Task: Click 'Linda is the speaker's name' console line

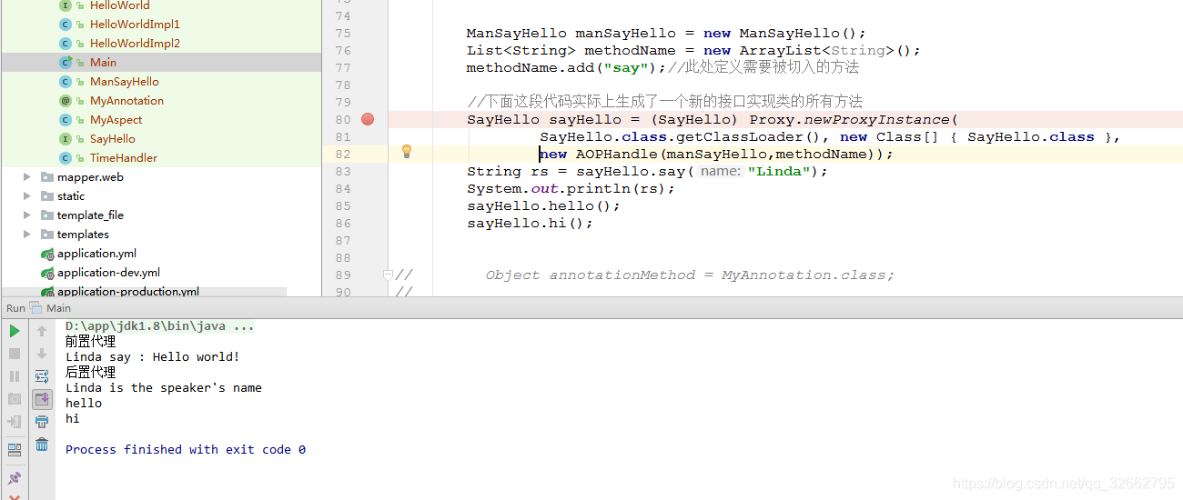Action: click(x=164, y=388)
